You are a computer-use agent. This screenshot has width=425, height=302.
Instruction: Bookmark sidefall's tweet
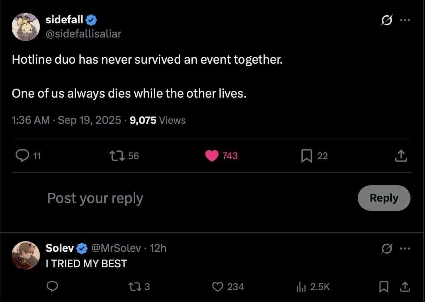306,156
